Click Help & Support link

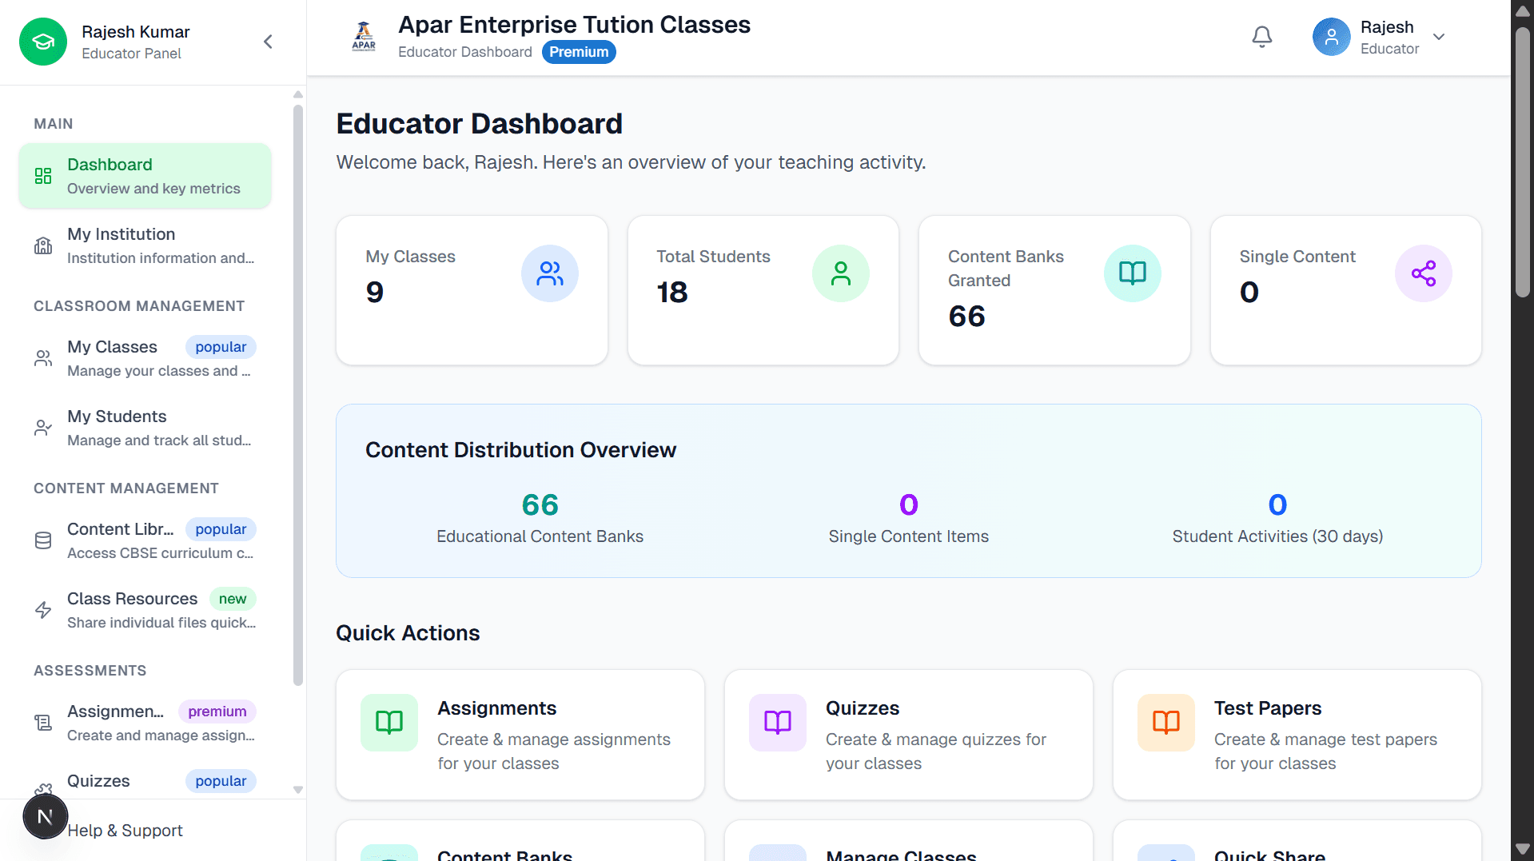click(125, 831)
